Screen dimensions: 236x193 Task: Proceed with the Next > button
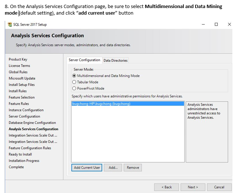coord(193,187)
